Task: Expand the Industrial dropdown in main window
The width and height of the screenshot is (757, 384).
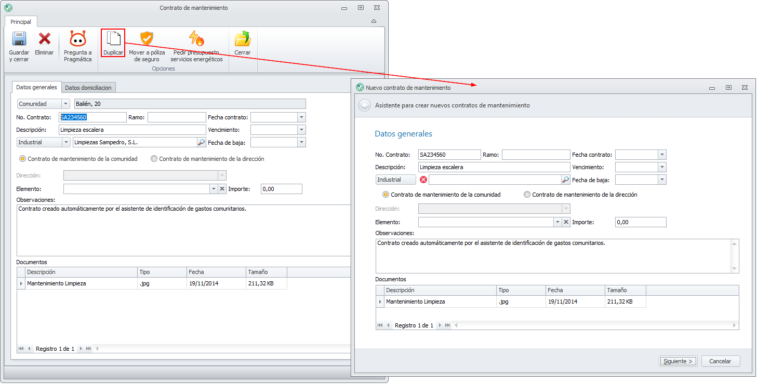Action: click(x=65, y=142)
